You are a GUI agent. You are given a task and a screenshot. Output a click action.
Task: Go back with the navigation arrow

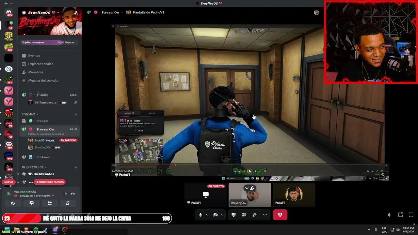[6, 3]
